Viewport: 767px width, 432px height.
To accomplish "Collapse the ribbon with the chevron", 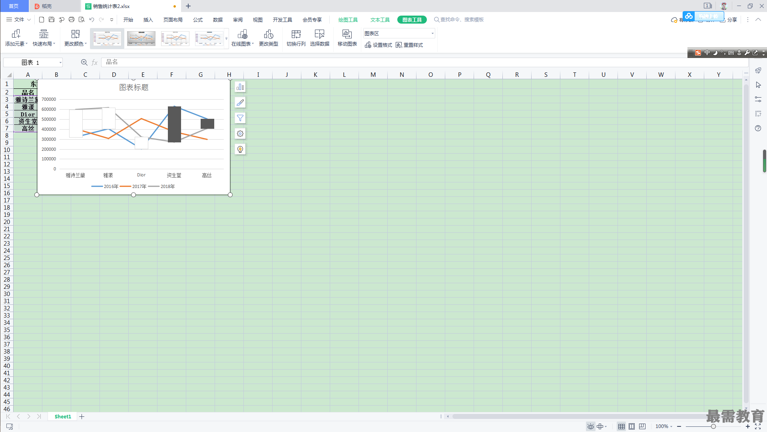I will pyautogui.click(x=758, y=20).
